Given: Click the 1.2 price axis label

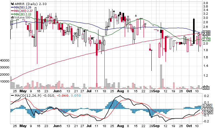Looking at the screenshot, I should [x=205, y=76].
